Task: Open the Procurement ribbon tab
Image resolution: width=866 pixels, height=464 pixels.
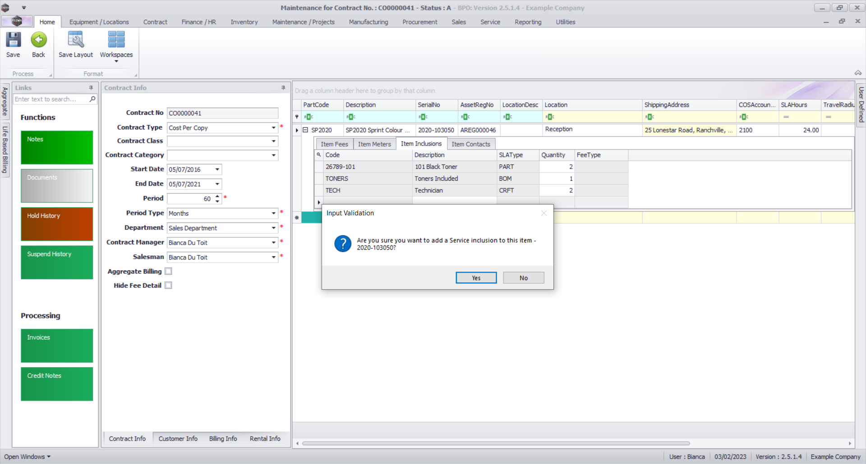Action: click(419, 22)
